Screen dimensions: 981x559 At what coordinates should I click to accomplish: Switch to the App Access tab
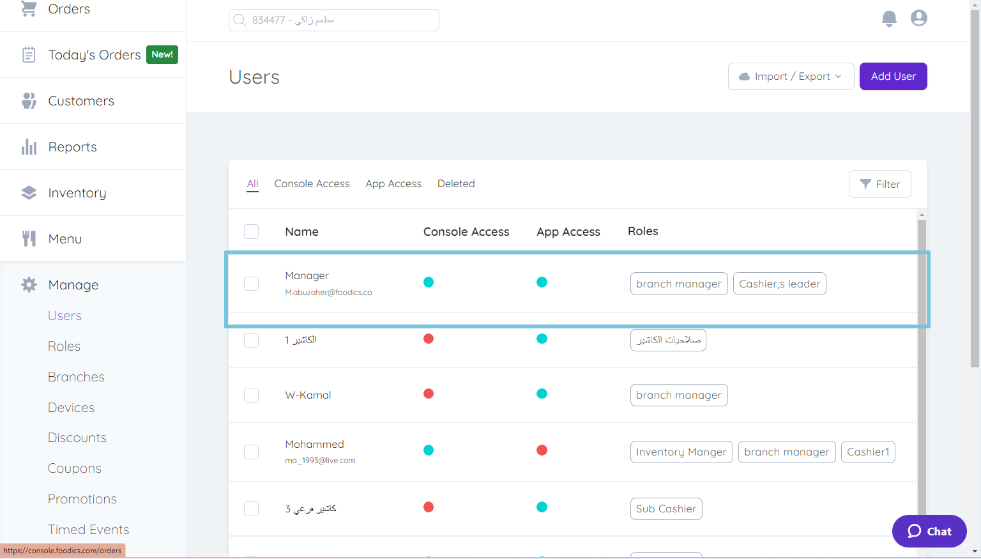pos(393,184)
